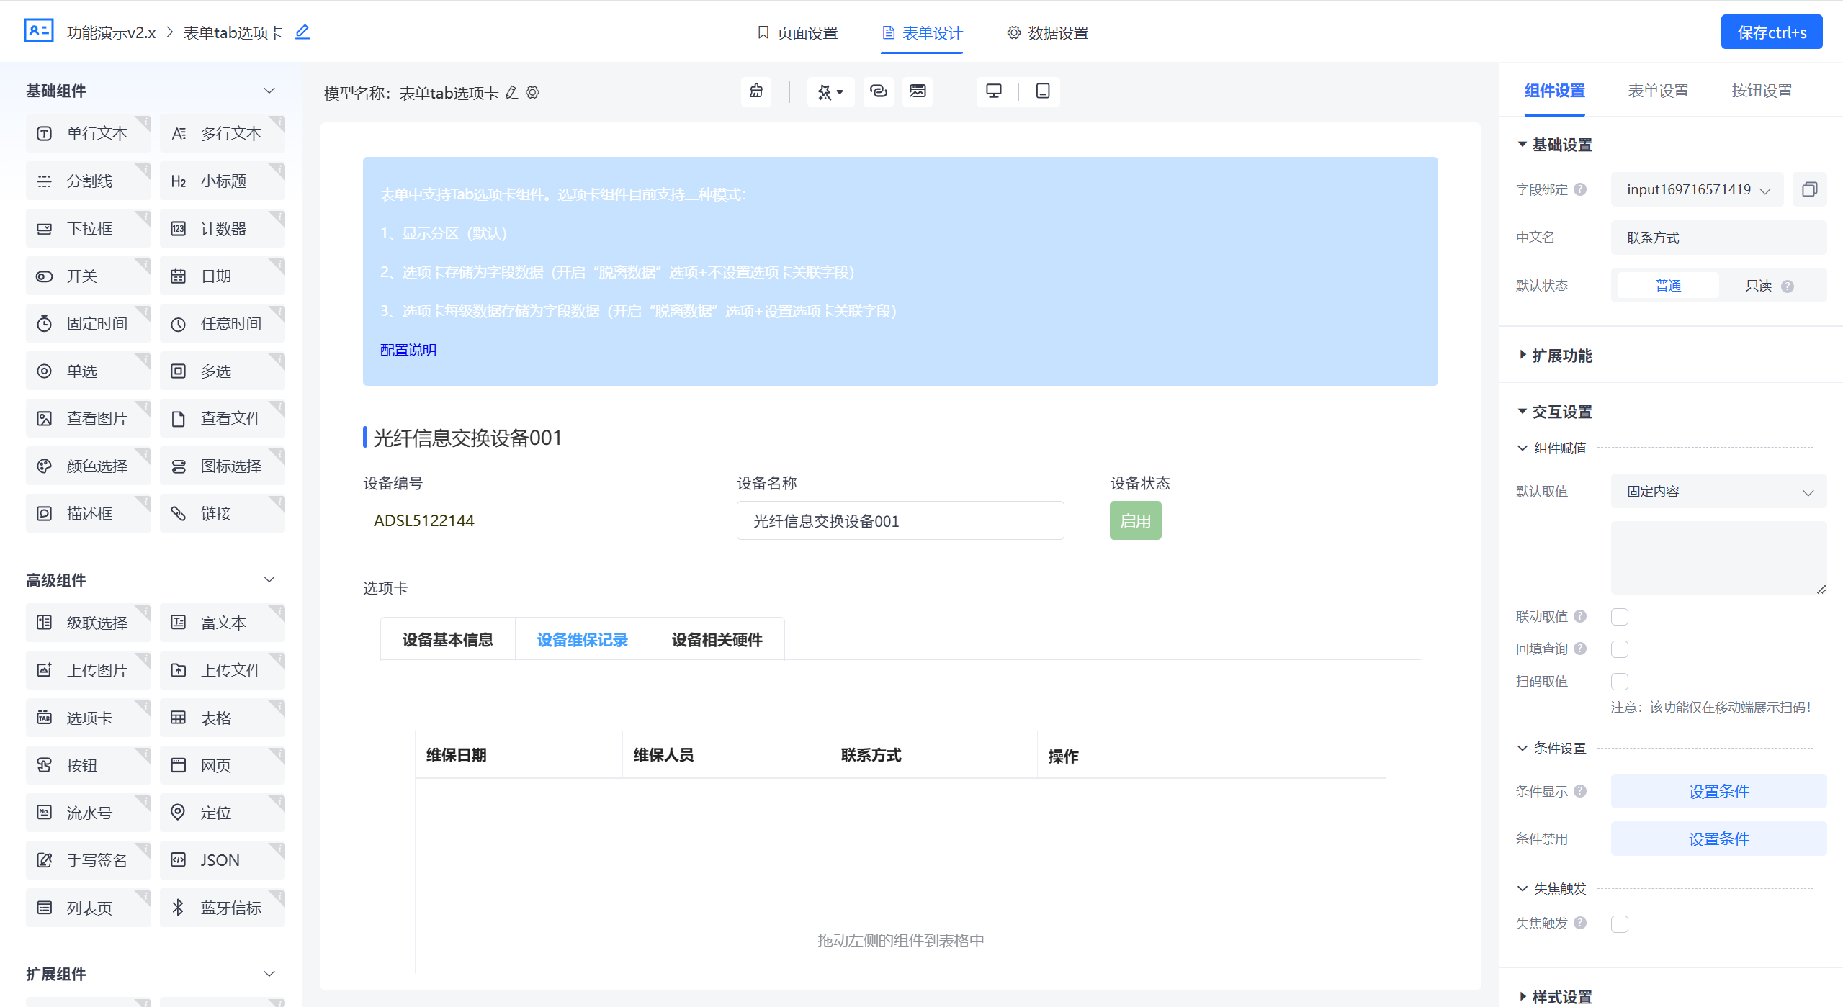Viewport: 1843px width, 1007px height.
Task: Edit the 设备名称 input field
Action: [x=899, y=520]
